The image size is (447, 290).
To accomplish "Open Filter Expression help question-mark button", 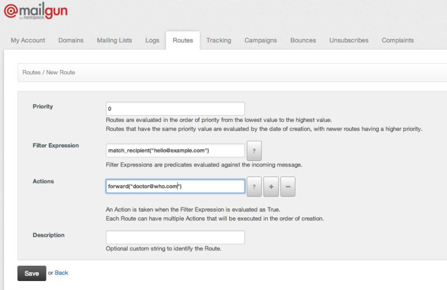I will (x=254, y=150).
